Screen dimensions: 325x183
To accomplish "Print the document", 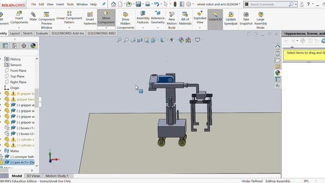I will [x=147, y=4].
